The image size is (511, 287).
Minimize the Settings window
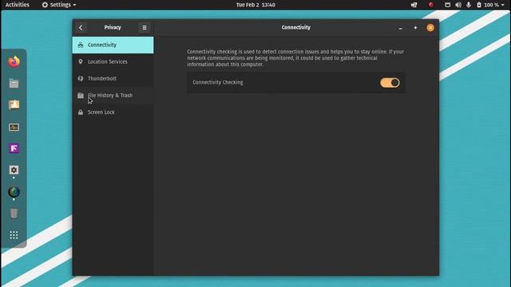click(x=401, y=28)
